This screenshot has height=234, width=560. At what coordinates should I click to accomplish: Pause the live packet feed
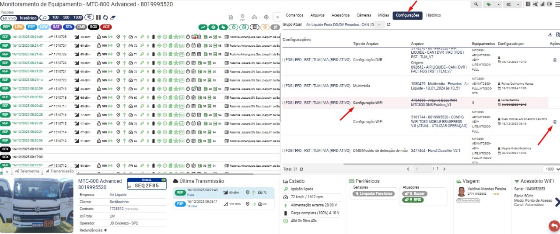tap(98, 18)
